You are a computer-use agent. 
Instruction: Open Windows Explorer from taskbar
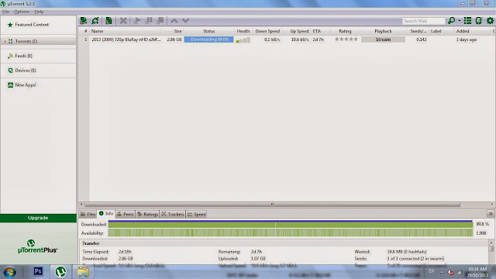(83, 272)
